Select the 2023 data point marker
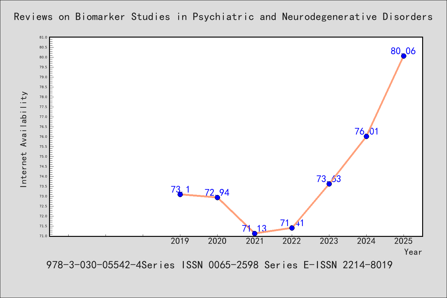This screenshot has height=298, width=447. [329, 184]
